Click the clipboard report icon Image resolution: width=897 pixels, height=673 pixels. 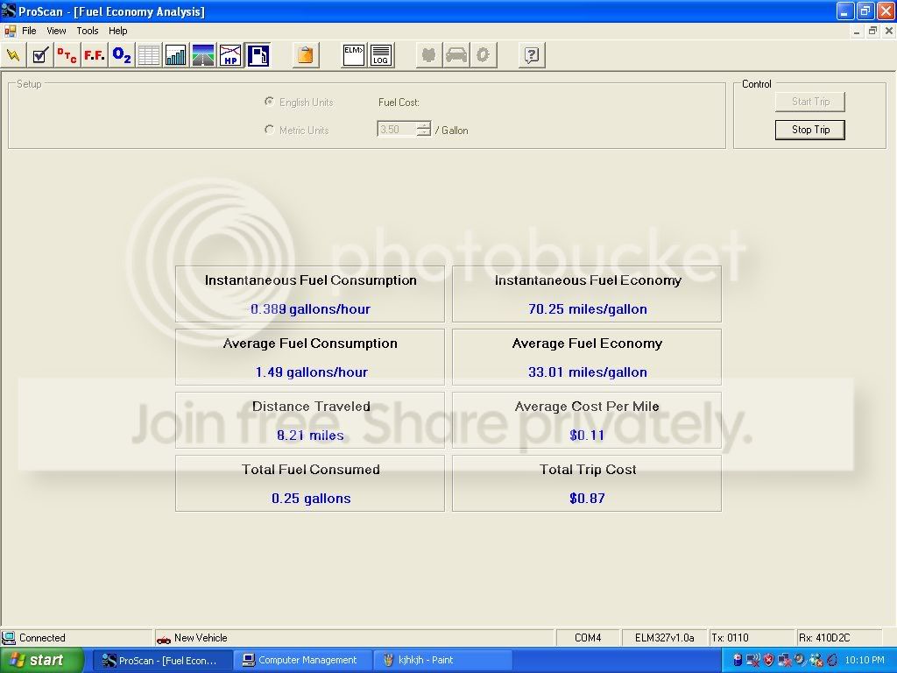pyautogui.click(x=305, y=56)
